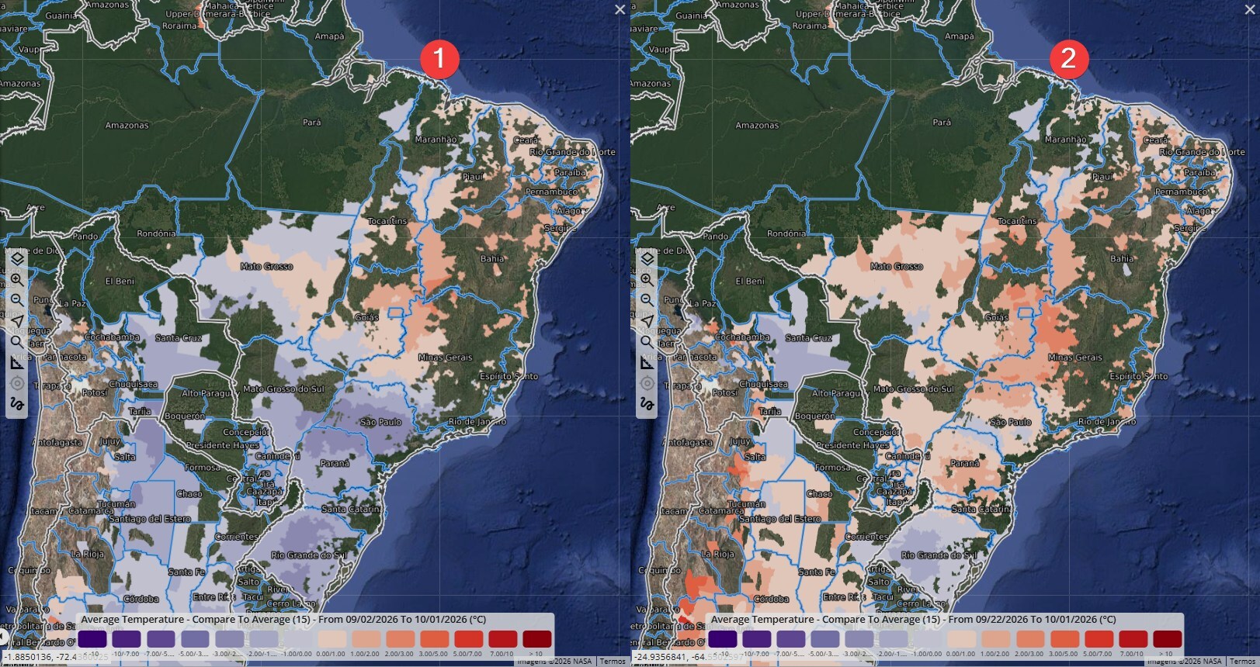1260x667 pixels.
Task: Open the layers panel on right map
Action: [x=647, y=258]
